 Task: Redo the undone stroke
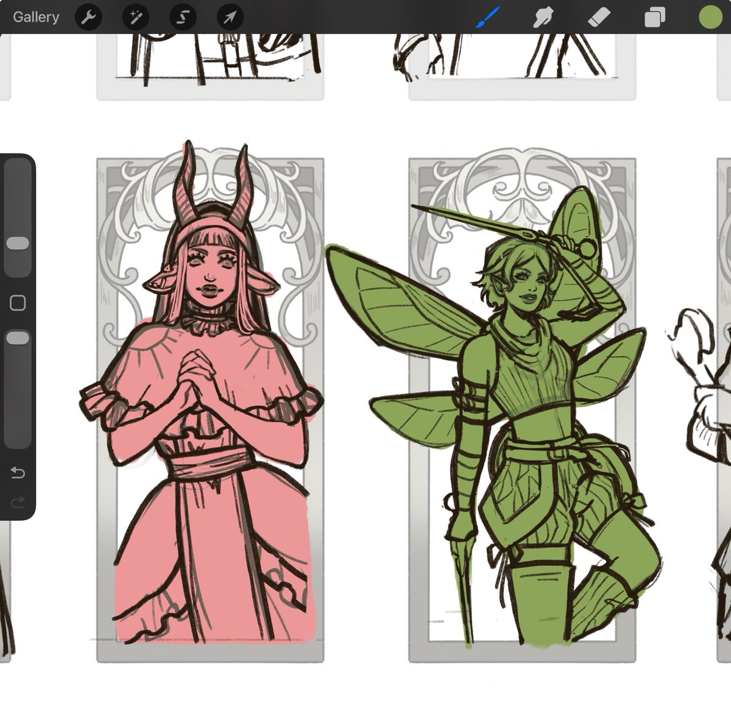point(18,502)
